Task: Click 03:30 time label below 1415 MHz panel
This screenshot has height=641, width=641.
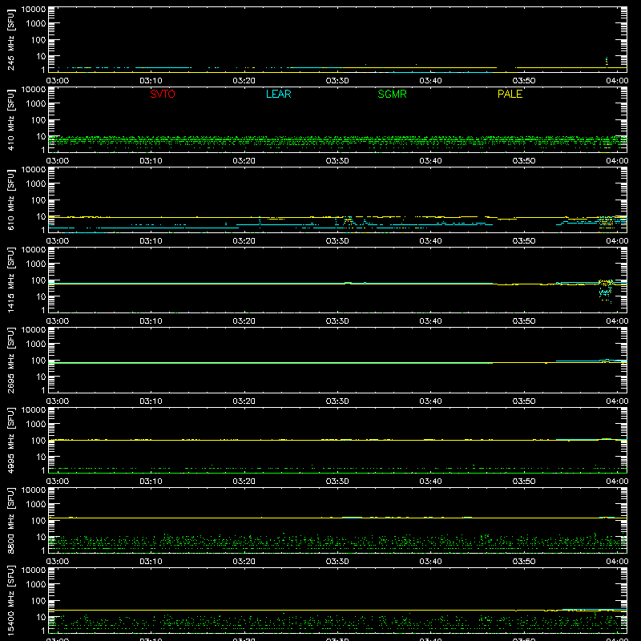Action: 337,321
